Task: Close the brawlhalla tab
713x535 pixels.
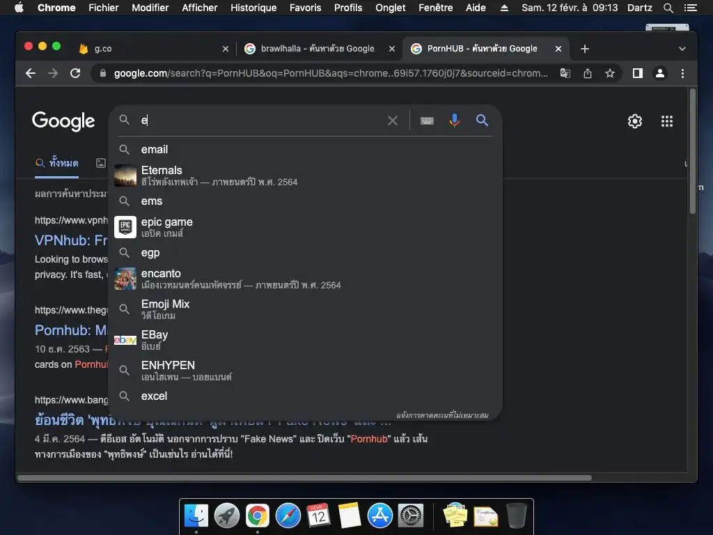Action: [392, 49]
